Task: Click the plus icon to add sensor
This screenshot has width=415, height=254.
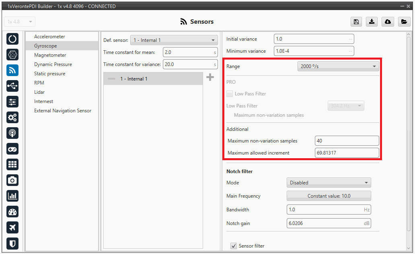Action: pyautogui.click(x=210, y=77)
